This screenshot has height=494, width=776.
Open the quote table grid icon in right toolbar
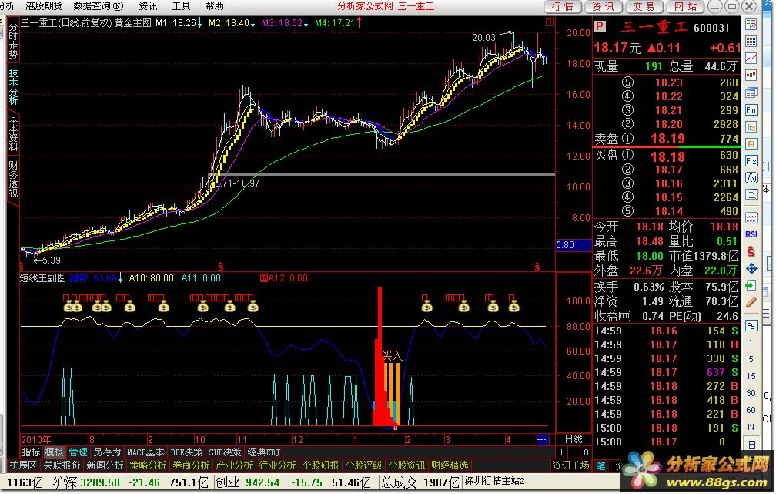point(751,41)
